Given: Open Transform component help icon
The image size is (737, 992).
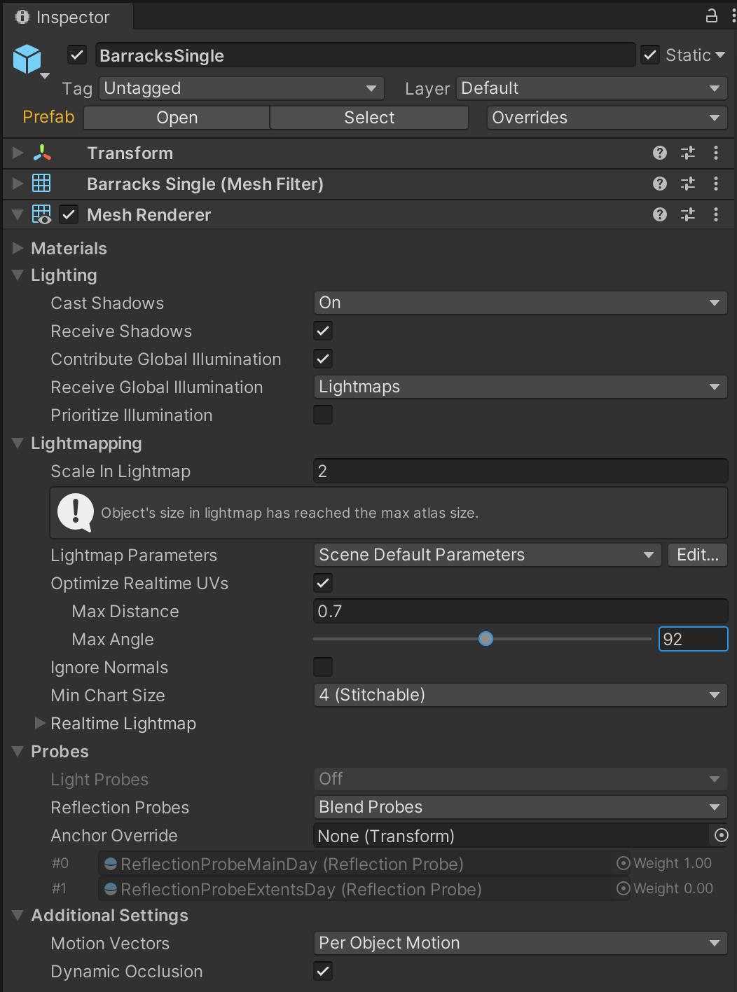Looking at the screenshot, I should click(x=659, y=153).
